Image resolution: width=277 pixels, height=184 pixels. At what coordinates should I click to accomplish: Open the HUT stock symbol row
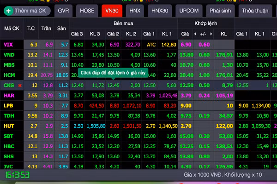coord(9,126)
